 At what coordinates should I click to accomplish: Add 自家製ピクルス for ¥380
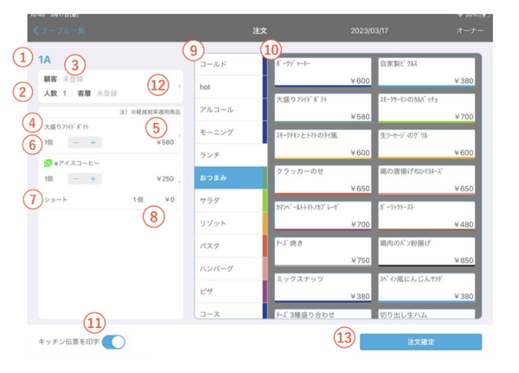click(x=426, y=72)
